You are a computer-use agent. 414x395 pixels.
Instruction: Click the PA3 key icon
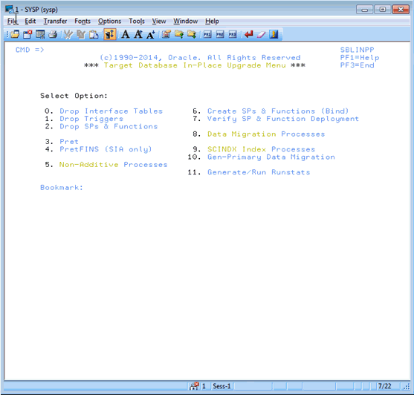click(x=233, y=34)
